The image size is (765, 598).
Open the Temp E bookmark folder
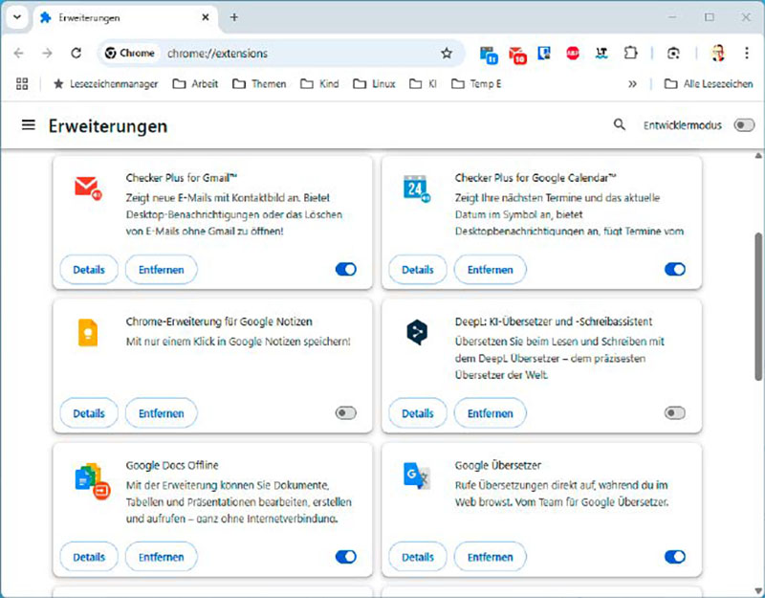pyautogui.click(x=476, y=84)
